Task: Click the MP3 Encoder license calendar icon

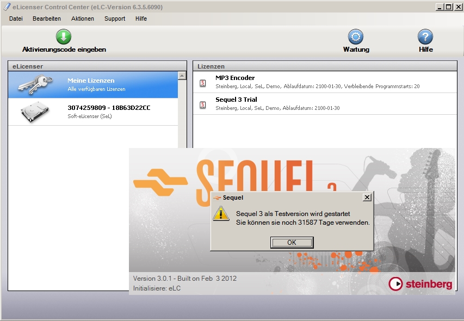Action: (x=203, y=83)
